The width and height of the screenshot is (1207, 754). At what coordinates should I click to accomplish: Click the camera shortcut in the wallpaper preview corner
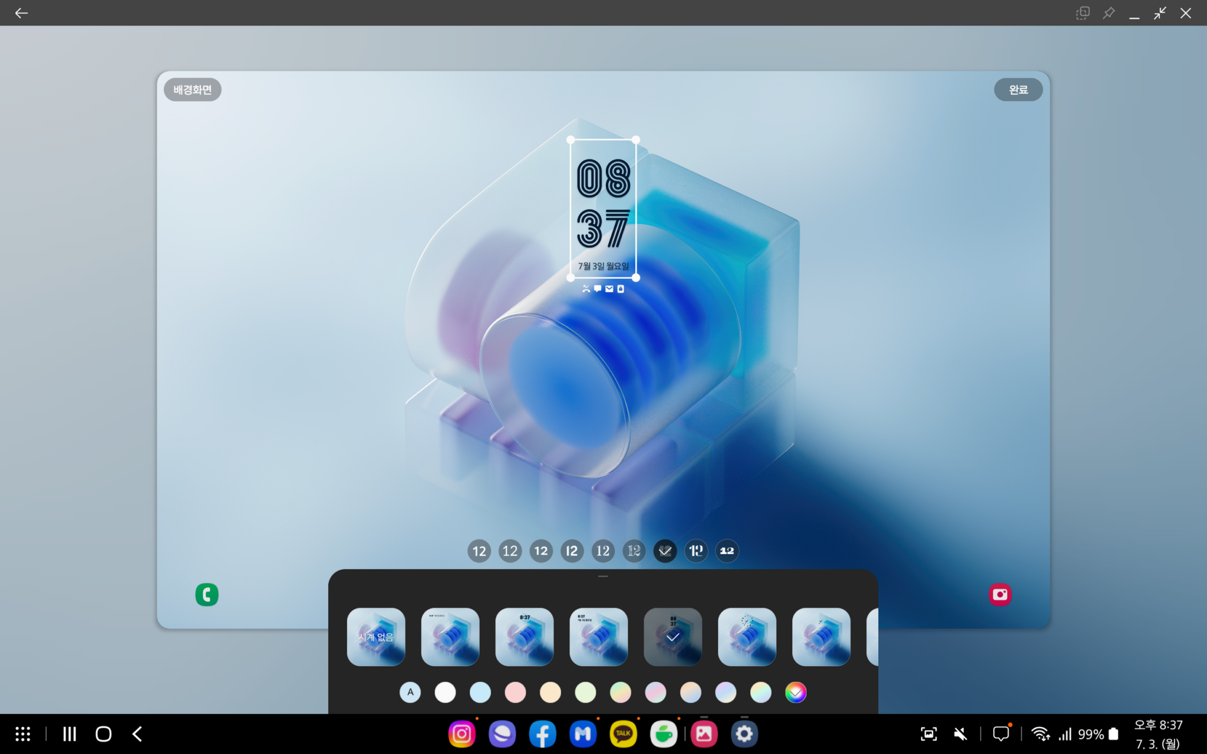click(x=1000, y=594)
